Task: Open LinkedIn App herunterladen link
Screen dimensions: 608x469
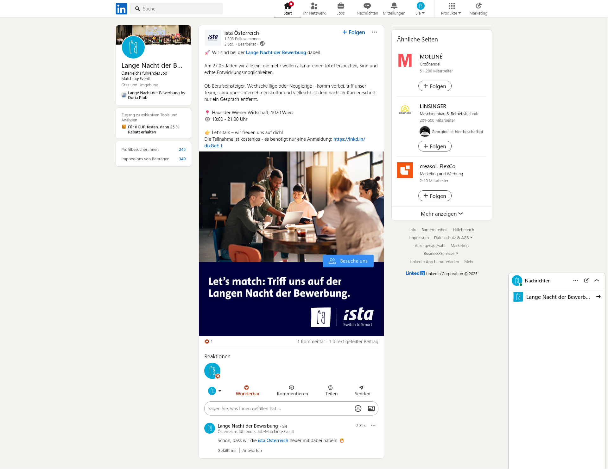Action: tap(434, 262)
